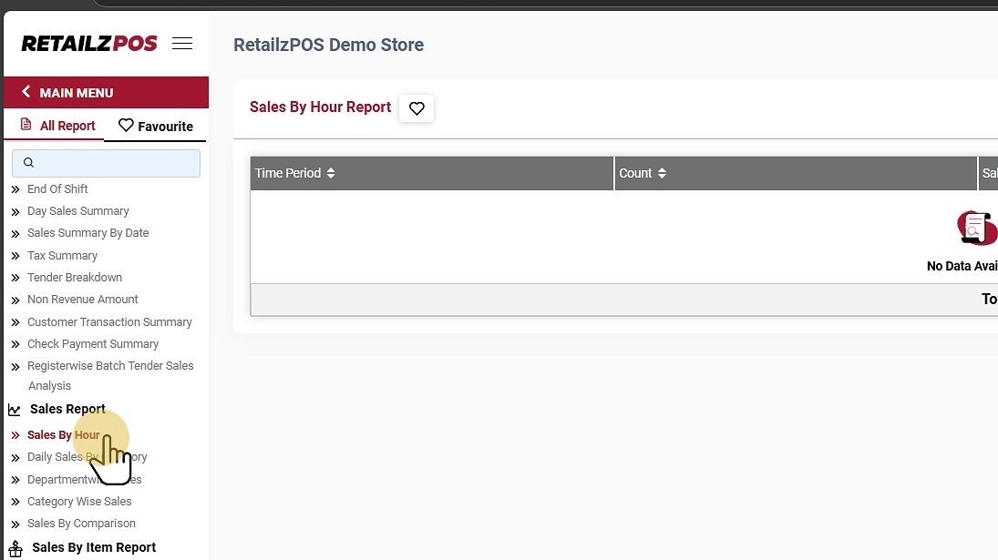Collapse the Sales Report section
The width and height of the screenshot is (998, 560).
click(x=67, y=409)
